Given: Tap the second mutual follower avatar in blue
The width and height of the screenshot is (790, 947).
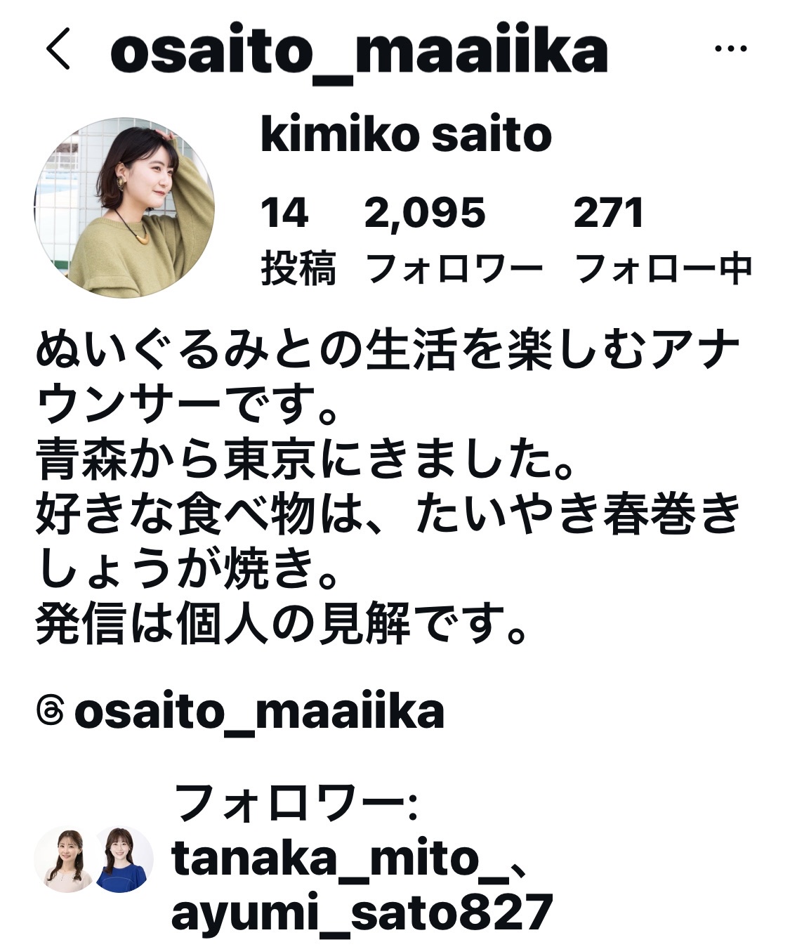Looking at the screenshot, I should click(x=123, y=859).
